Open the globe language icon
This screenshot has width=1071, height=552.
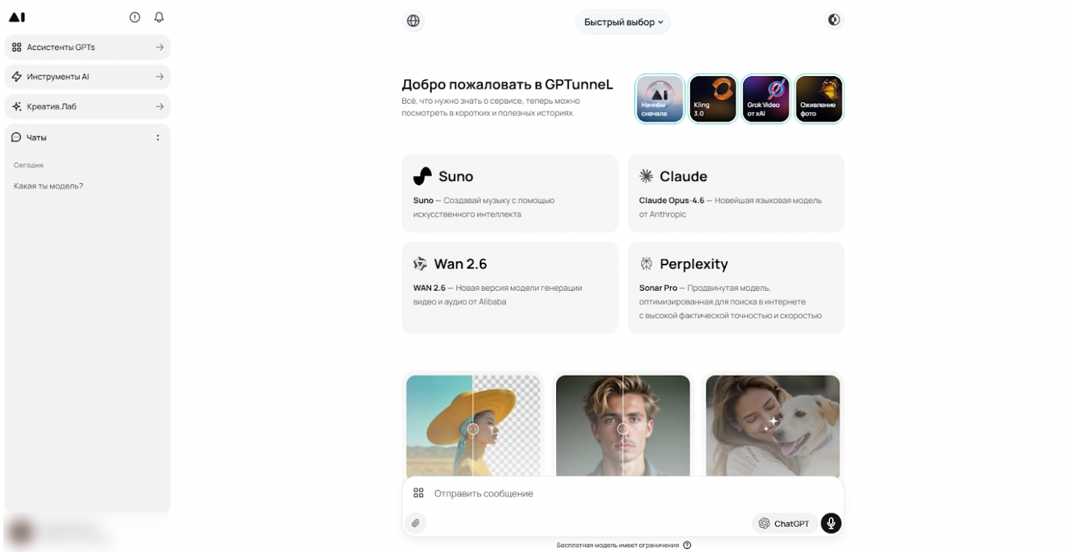pyautogui.click(x=413, y=21)
